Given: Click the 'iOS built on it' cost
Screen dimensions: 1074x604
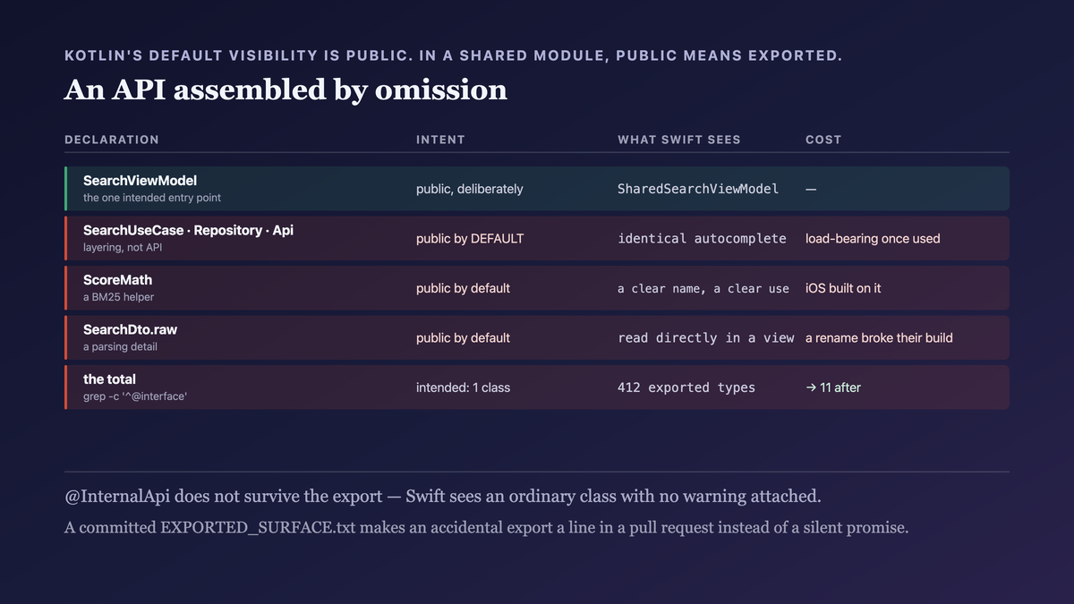Looking at the screenshot, I should pyautogui.click(x=843, y=288).
